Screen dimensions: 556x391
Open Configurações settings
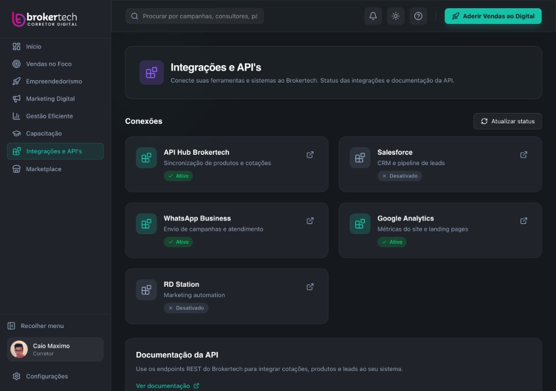tap(55, 376)
